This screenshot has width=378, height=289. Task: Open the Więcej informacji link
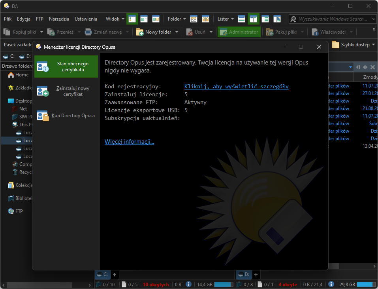[129, 142]
